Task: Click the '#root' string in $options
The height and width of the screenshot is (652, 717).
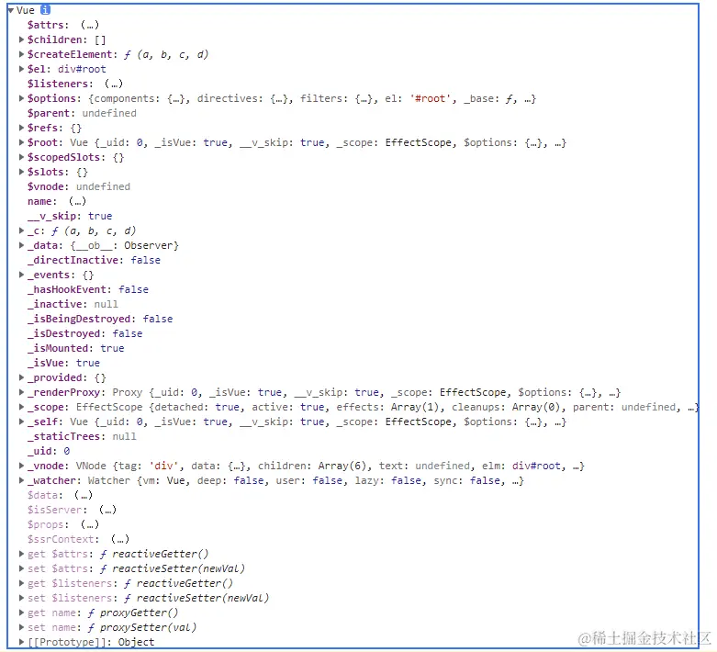Action: pos(431,98)
